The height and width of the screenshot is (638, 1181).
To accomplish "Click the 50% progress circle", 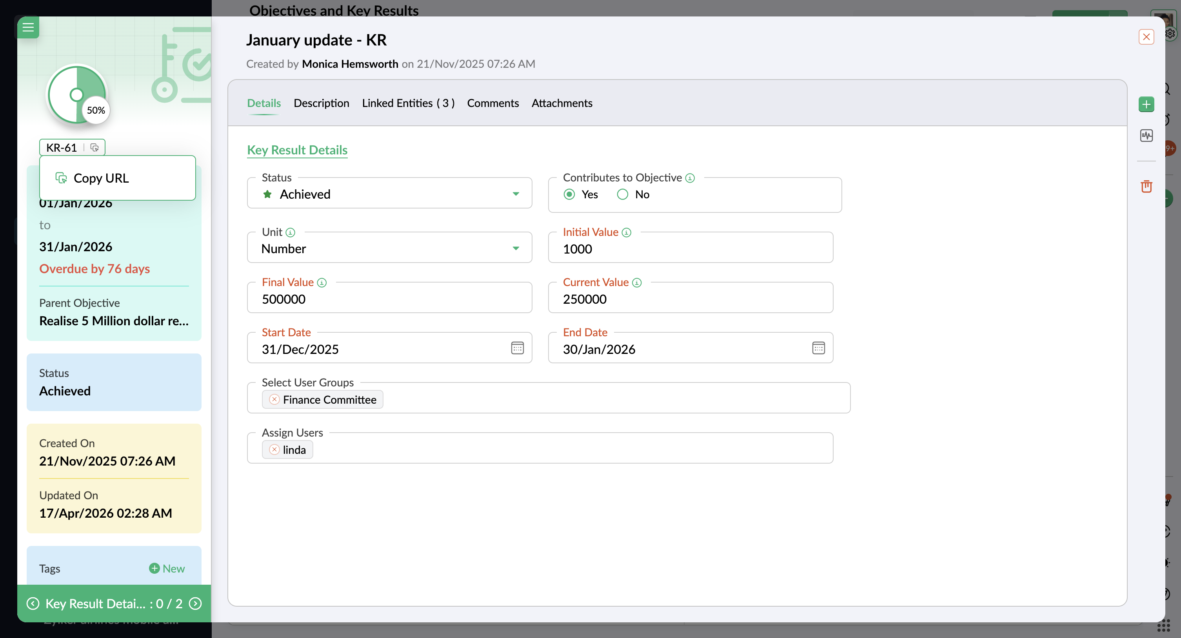I will click(x=77, y=95).
